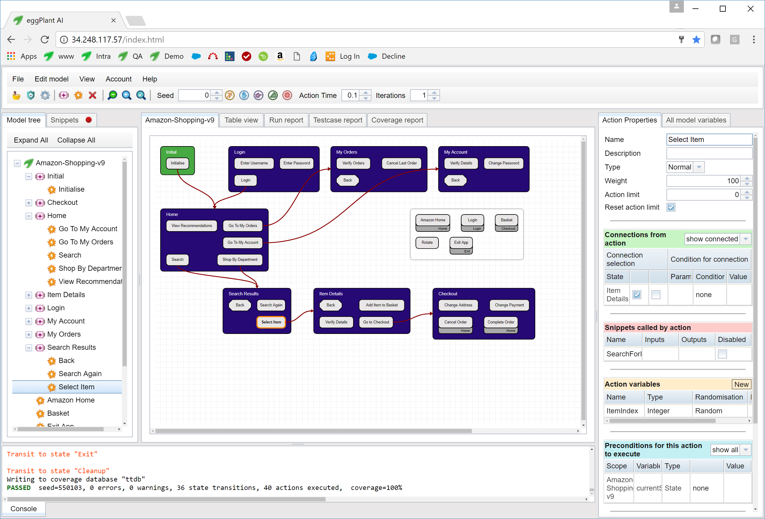Open the QA bookmark
The image size is (765, 519).
130,56
